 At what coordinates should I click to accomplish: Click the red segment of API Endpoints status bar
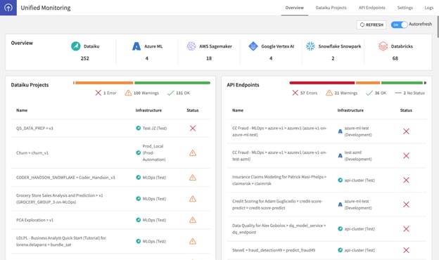(x=322, y=83)
